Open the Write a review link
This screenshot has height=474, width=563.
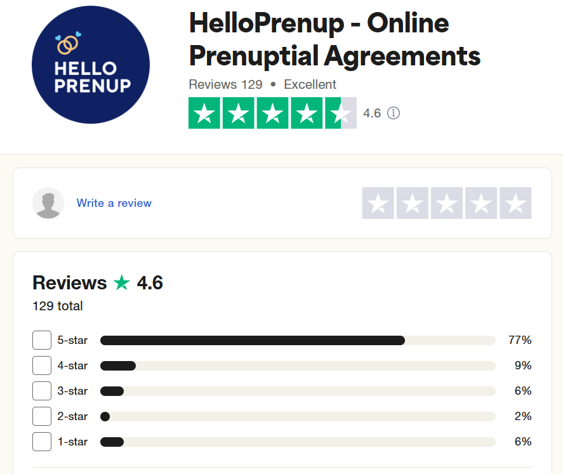pos(114,202)
